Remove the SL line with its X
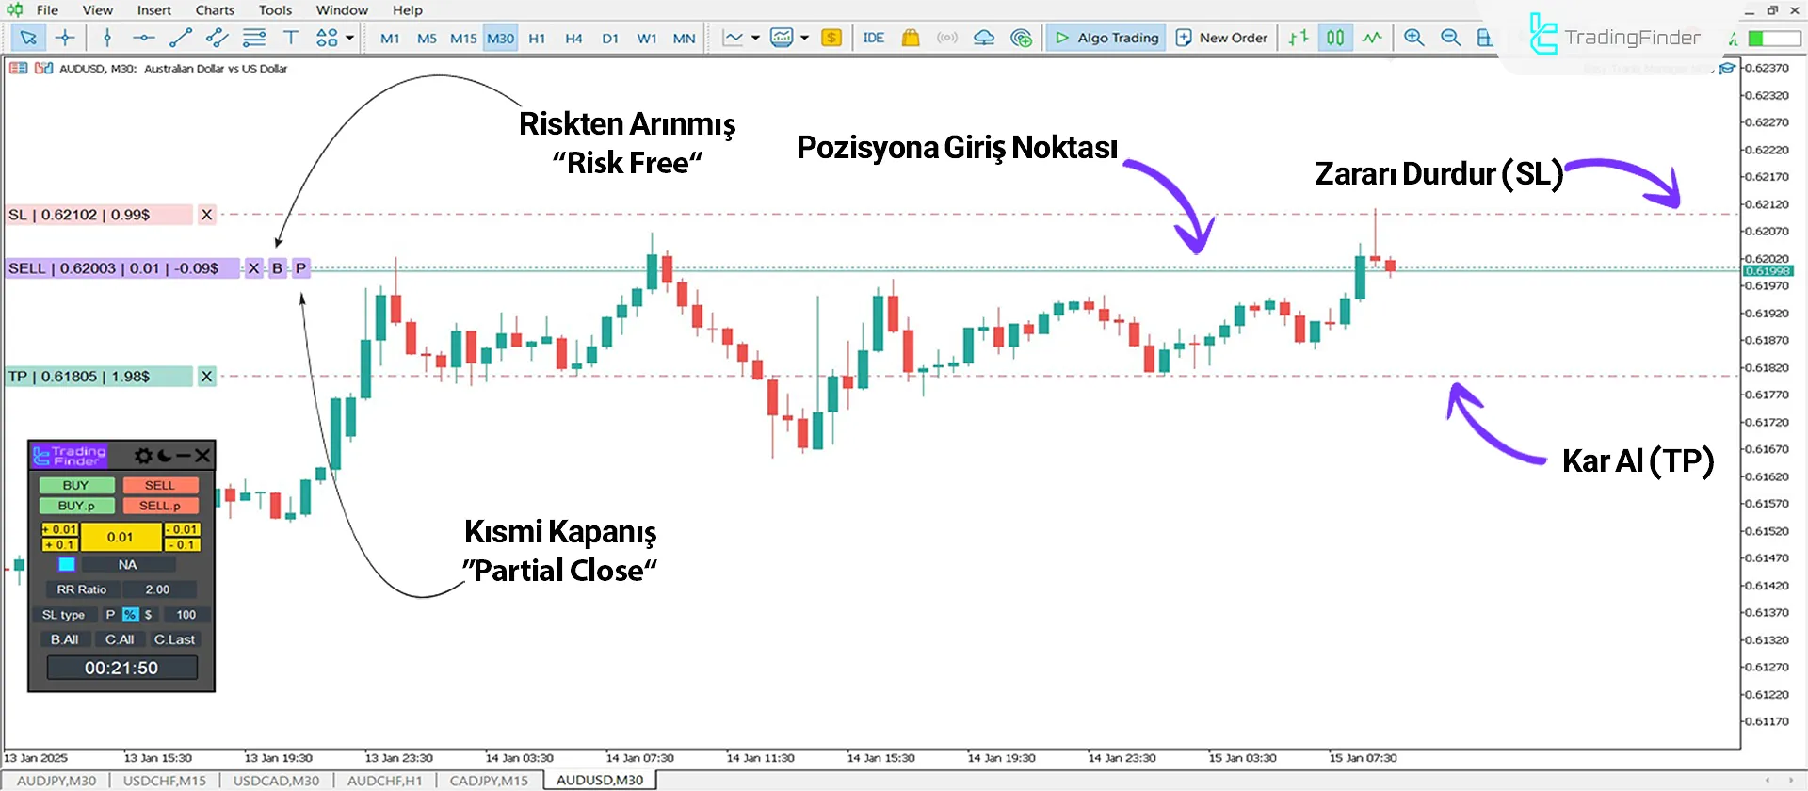 [206, 215]
